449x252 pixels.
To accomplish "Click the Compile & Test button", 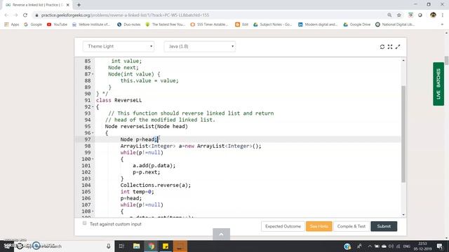I will click(x=351, y=226).
